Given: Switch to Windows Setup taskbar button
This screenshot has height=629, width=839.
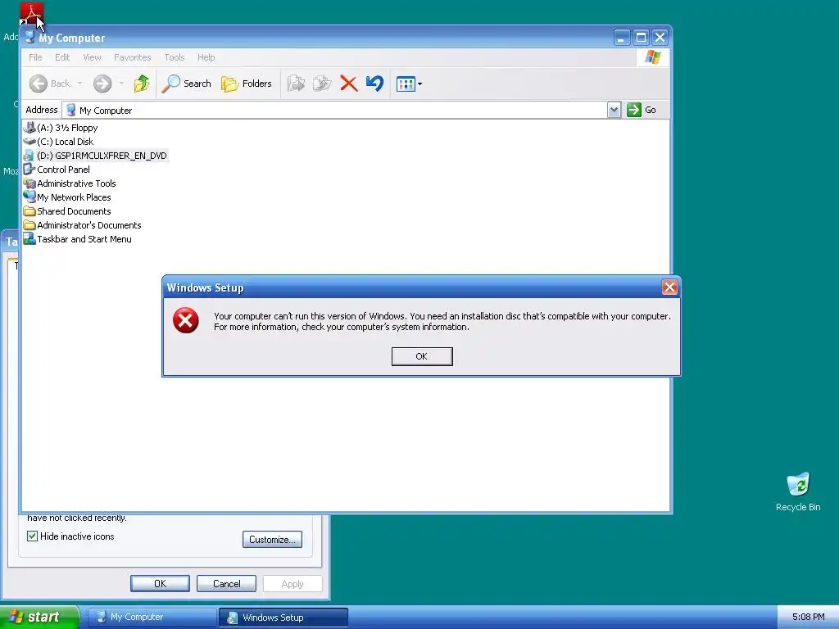Looking at the screenshot, I should tap(283, 618).
